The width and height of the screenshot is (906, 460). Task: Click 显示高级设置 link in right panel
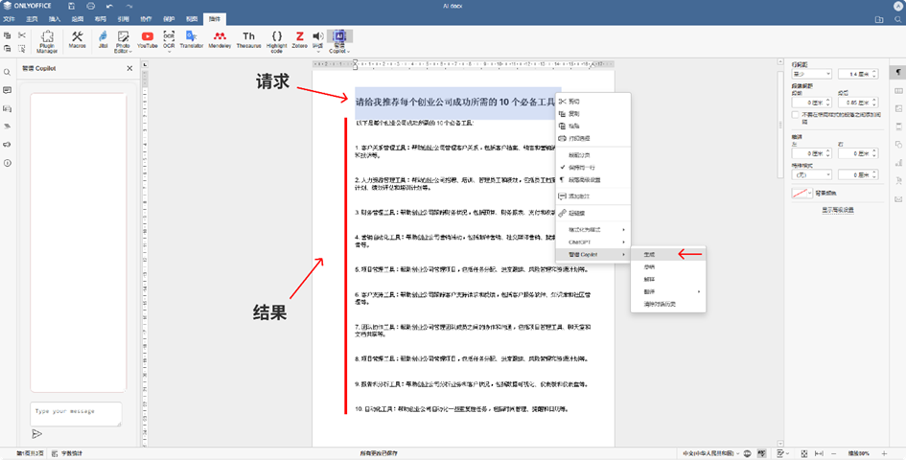pos(838,210)
